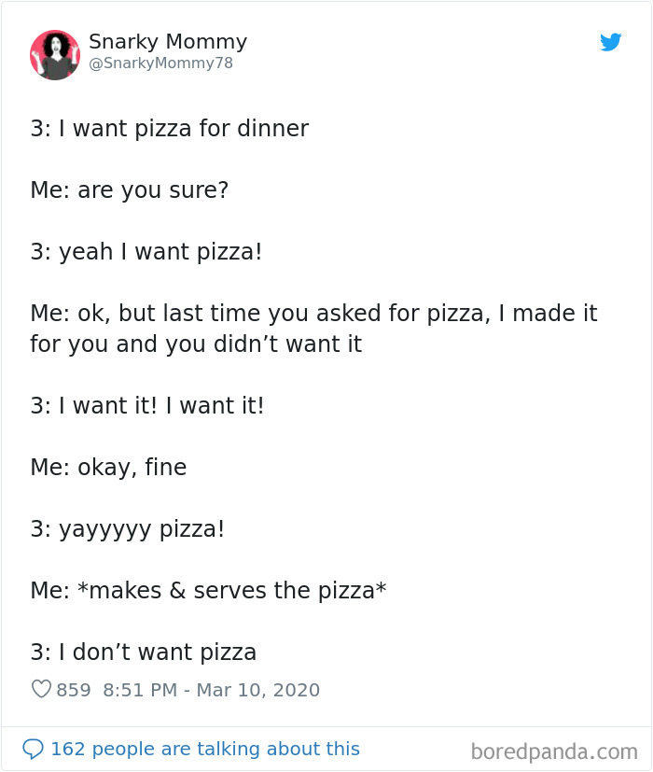The height and width of the screenshot is (772, 653).
Task: Click the bottom engagement bar
Action: (x=326, y=749)
